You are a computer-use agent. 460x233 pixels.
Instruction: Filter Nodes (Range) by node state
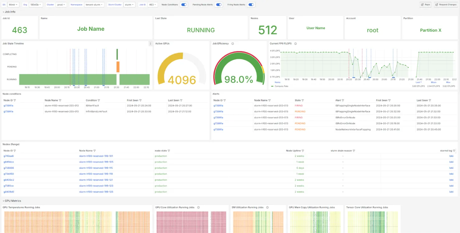(169, 151)
